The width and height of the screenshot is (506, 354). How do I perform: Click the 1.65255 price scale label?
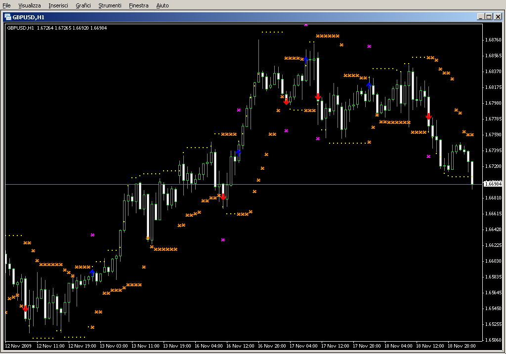tap(494, 324)
